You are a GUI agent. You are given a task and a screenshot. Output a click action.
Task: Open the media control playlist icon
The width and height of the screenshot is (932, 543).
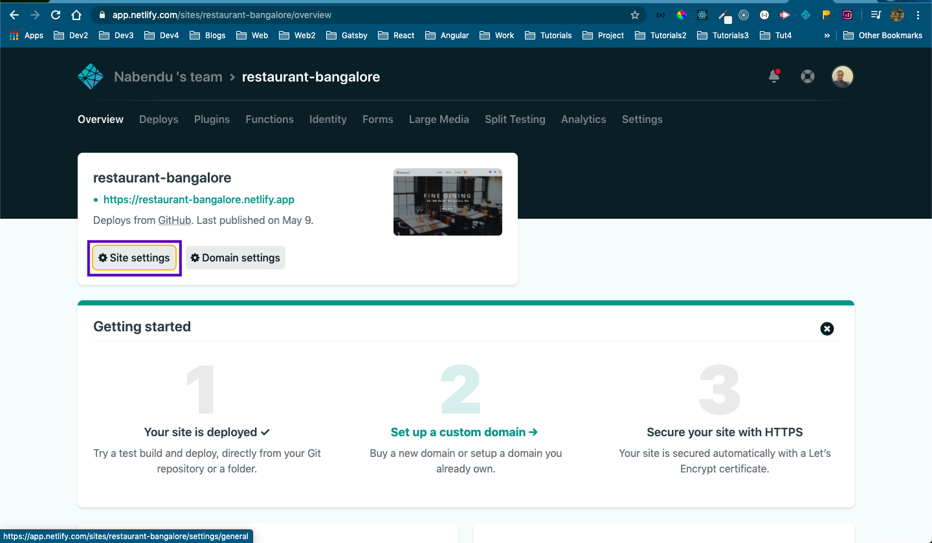click(x=876, y=15)
